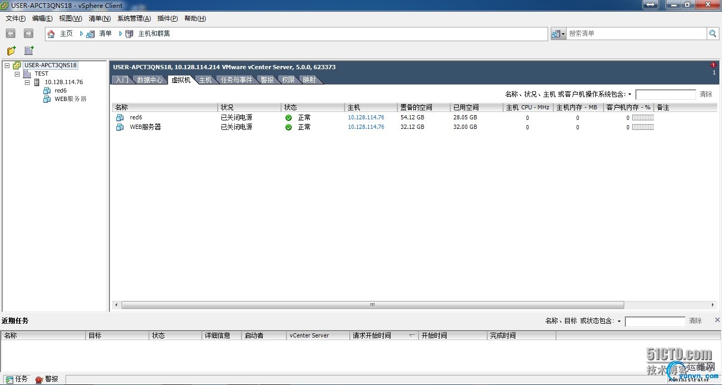Open the 编辑(E) menu
722x385 pixels.
coord(42,18)
